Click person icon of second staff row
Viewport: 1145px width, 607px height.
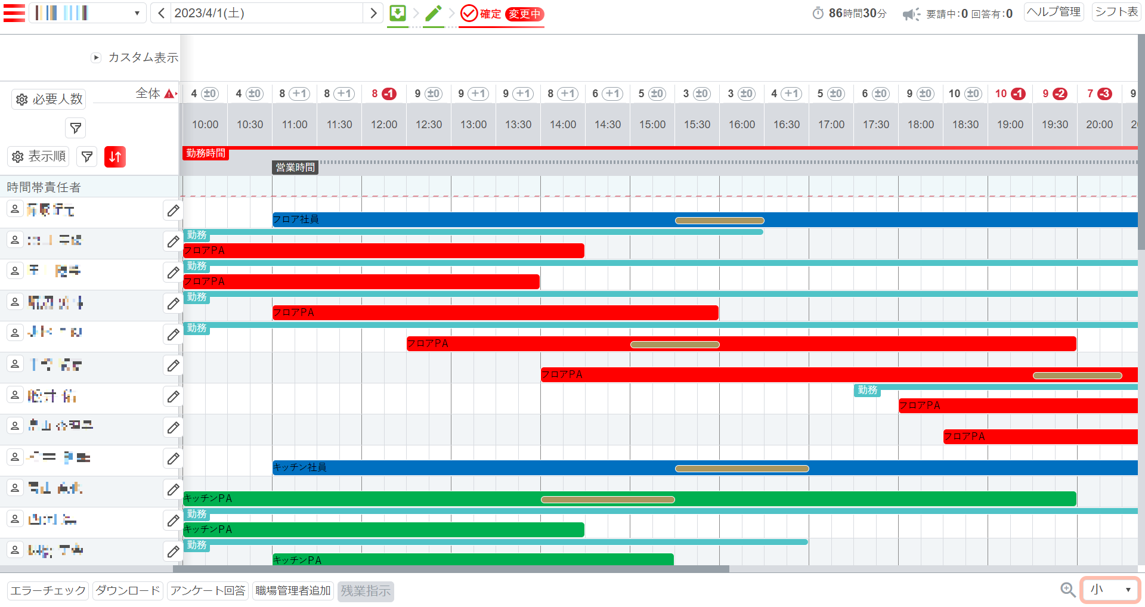tap(15, 240)
